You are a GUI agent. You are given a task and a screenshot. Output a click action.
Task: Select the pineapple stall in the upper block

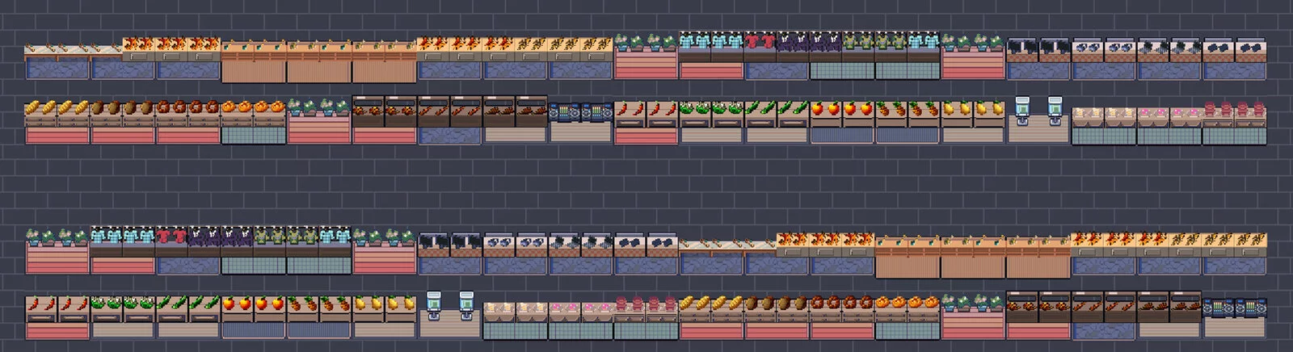point(908,122)
